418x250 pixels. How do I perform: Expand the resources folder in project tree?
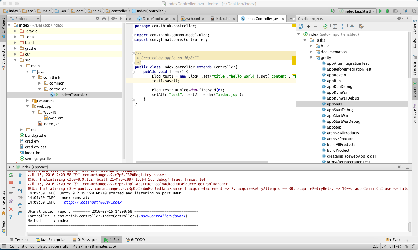(28, 101)
